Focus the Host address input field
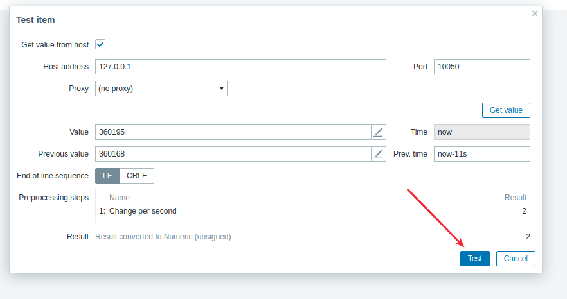Screen dimensions: 567x299 pos(240,67)
